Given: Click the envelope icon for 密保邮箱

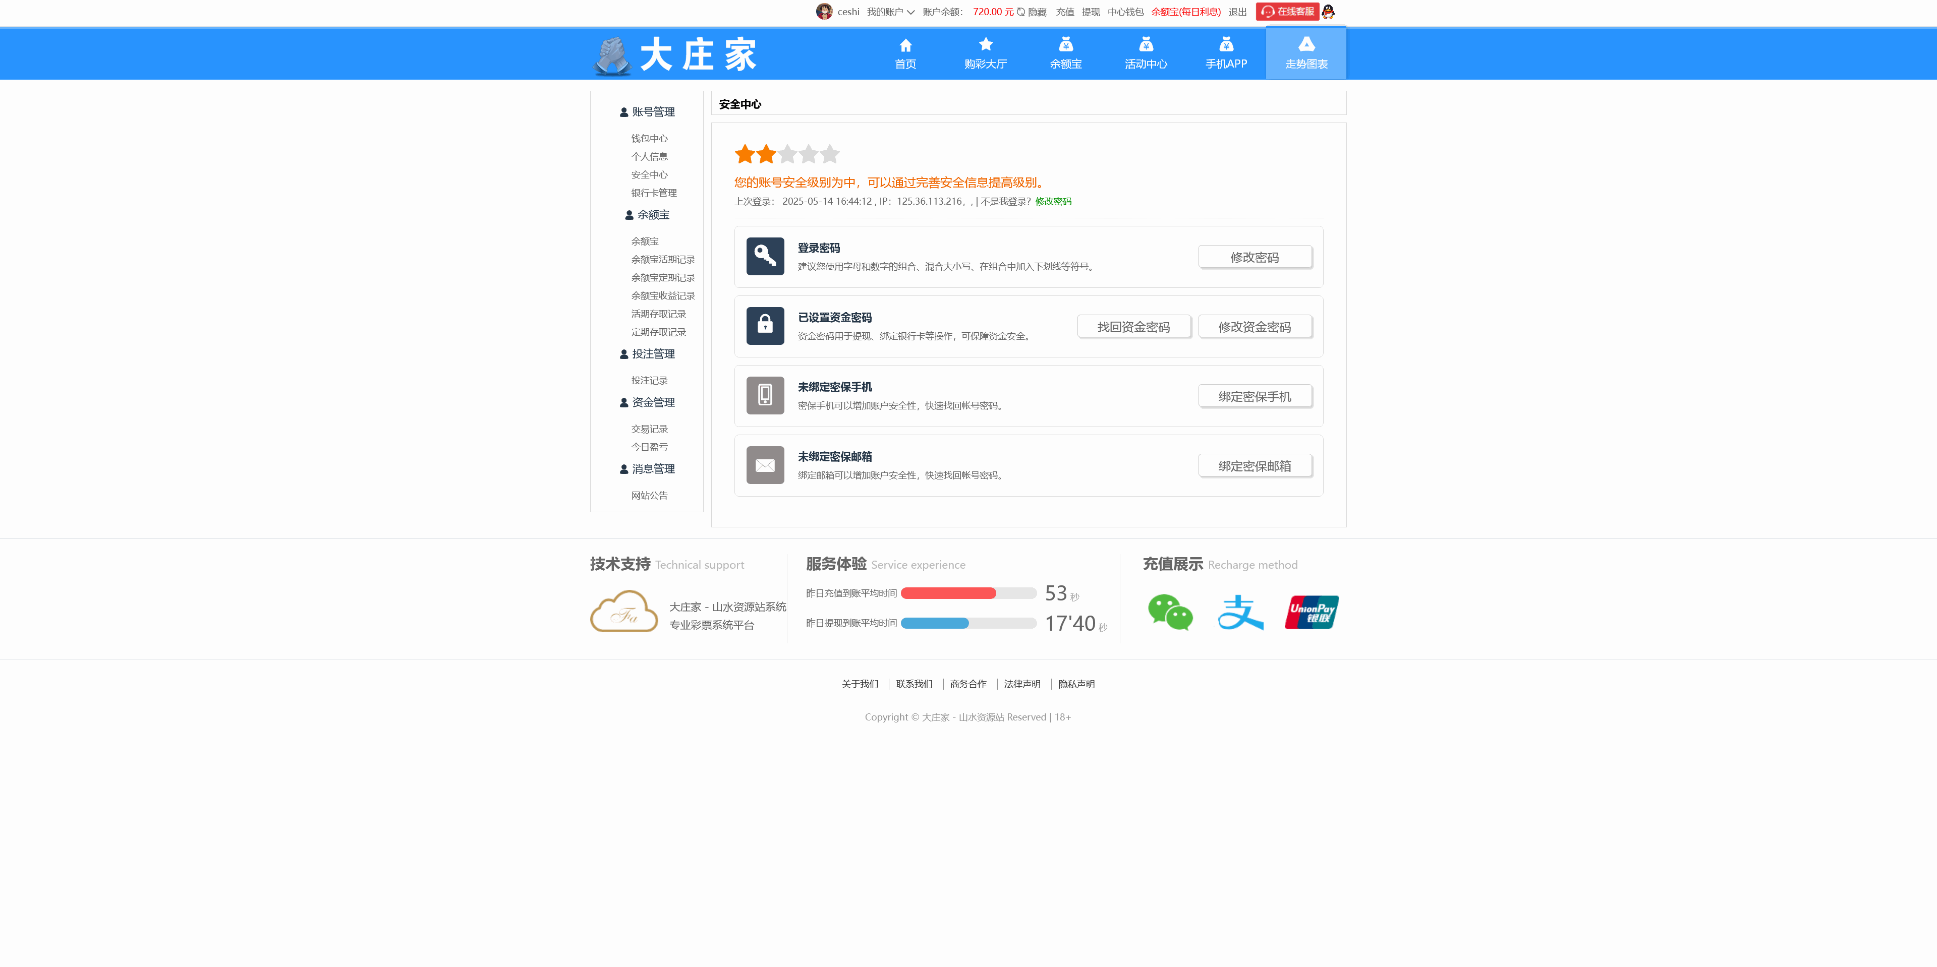Looking at the screenshot, I should (x=765, y=465).
